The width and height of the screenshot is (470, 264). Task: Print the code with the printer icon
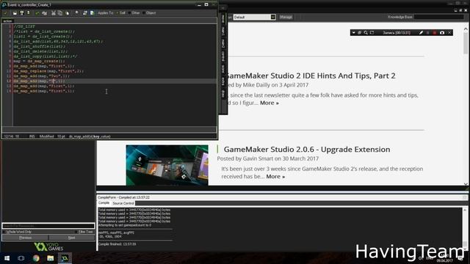29,13
